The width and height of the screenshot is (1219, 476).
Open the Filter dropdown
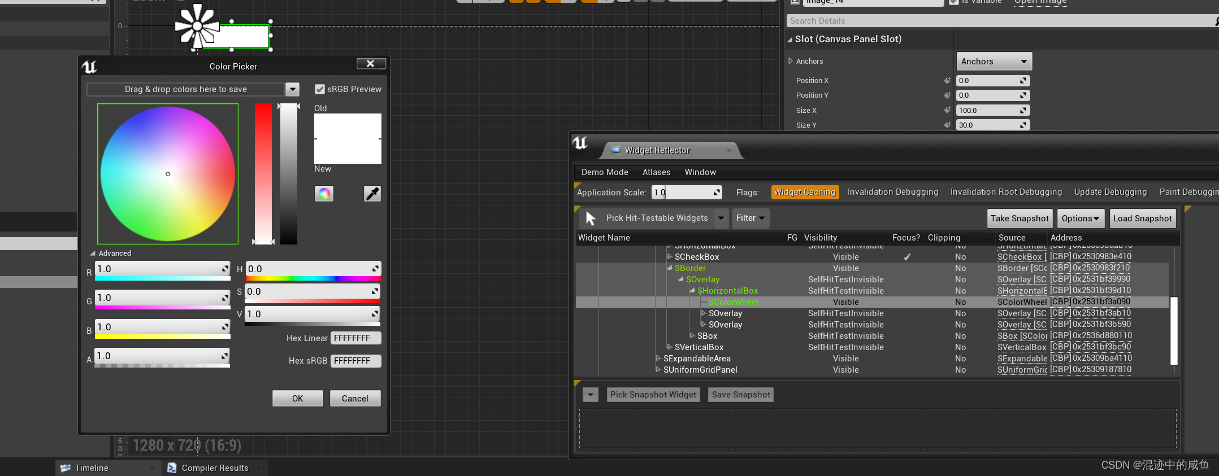point(751,218)
